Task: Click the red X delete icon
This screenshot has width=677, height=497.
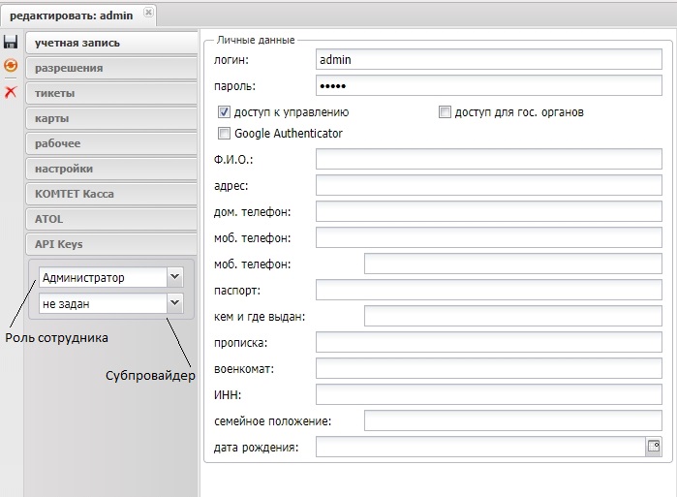Action: coord(11,92)
